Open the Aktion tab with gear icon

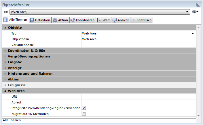[x=60, y=20]
